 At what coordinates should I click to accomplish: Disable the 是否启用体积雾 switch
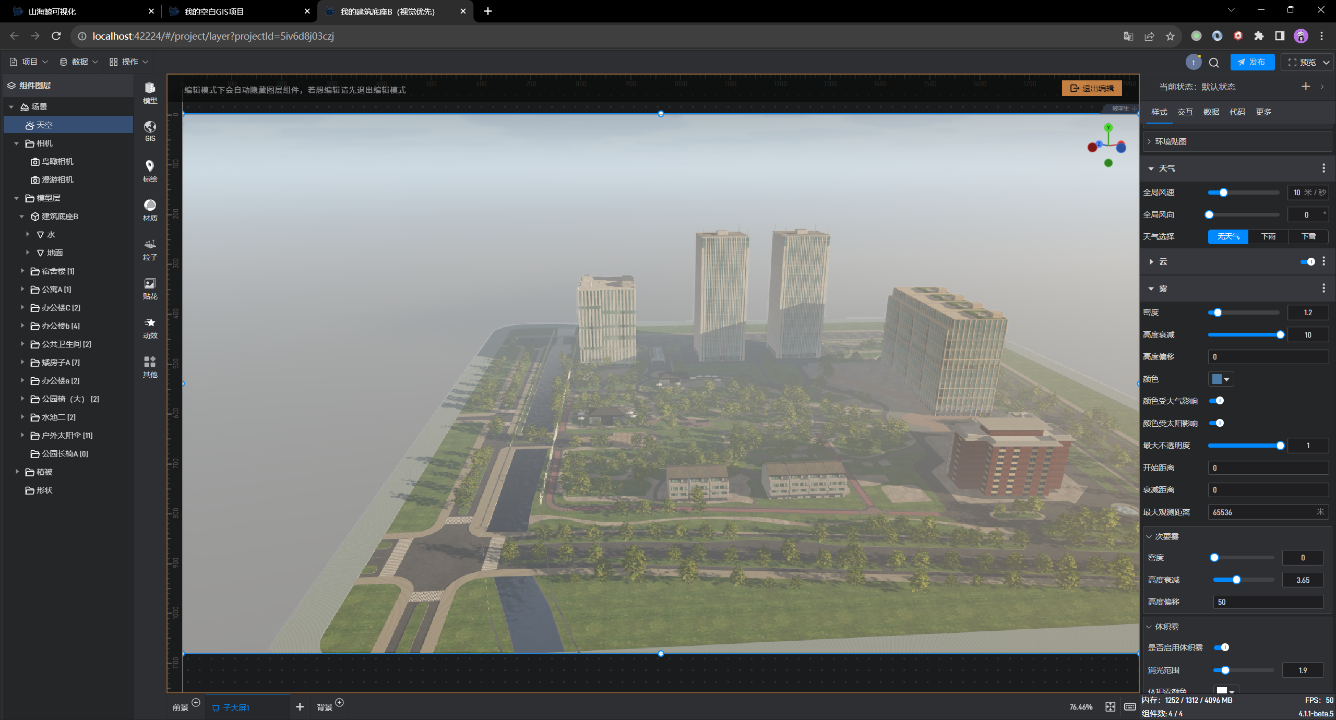(1222, 647)
